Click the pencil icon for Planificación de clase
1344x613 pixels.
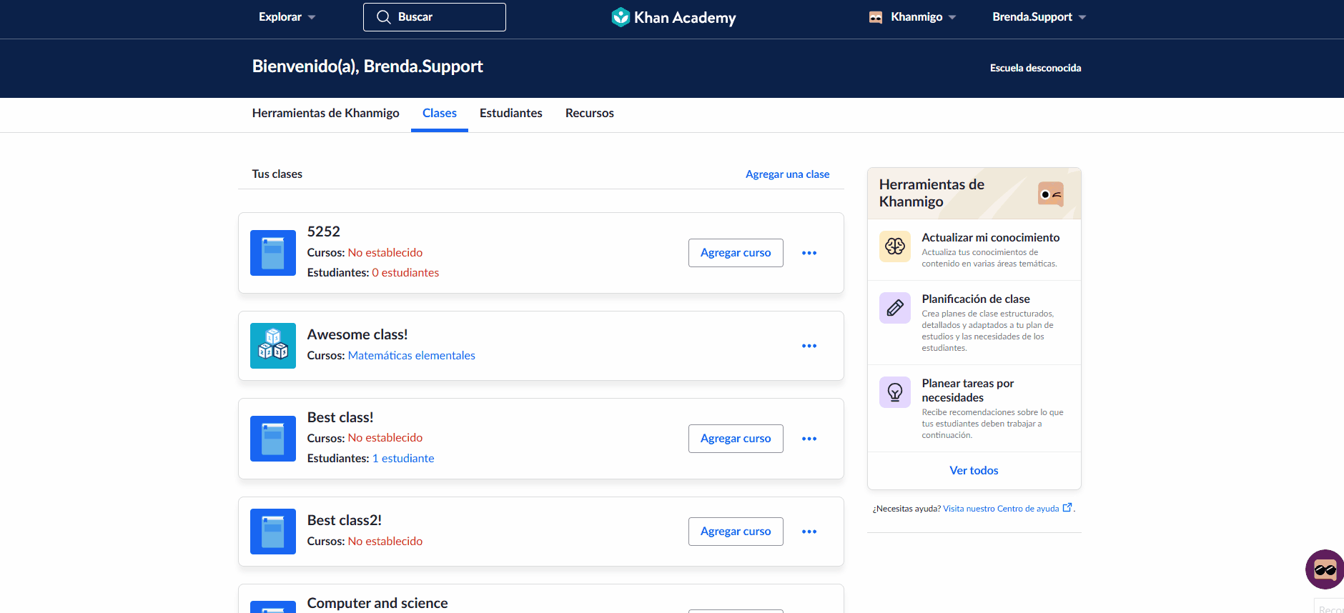point(895,308)
